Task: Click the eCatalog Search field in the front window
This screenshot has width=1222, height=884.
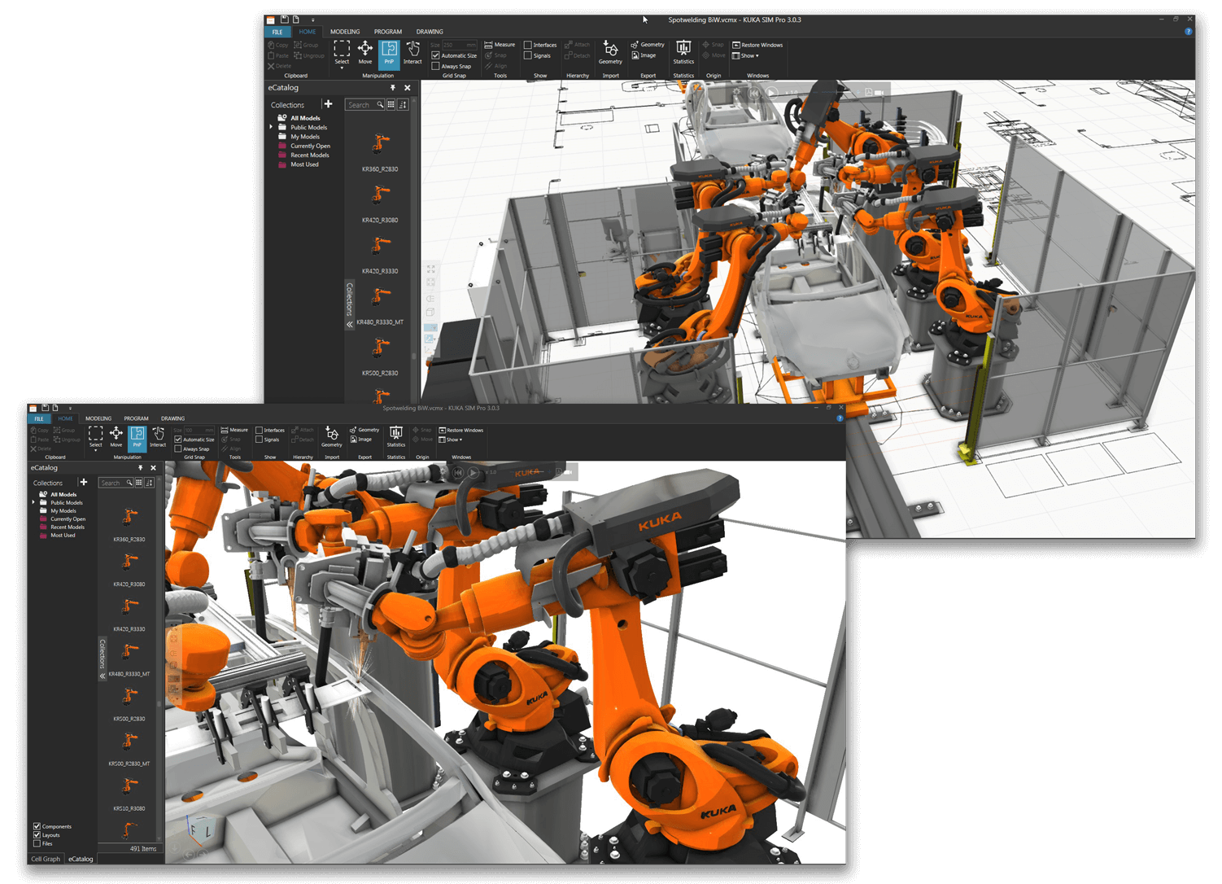Action: pos(115,483)
